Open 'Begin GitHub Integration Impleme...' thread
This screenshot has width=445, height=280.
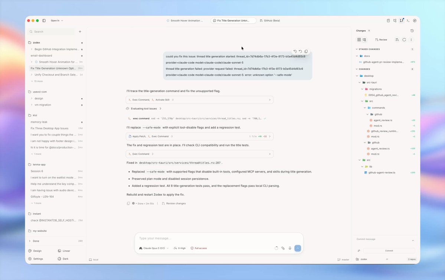tap(56, 49)
